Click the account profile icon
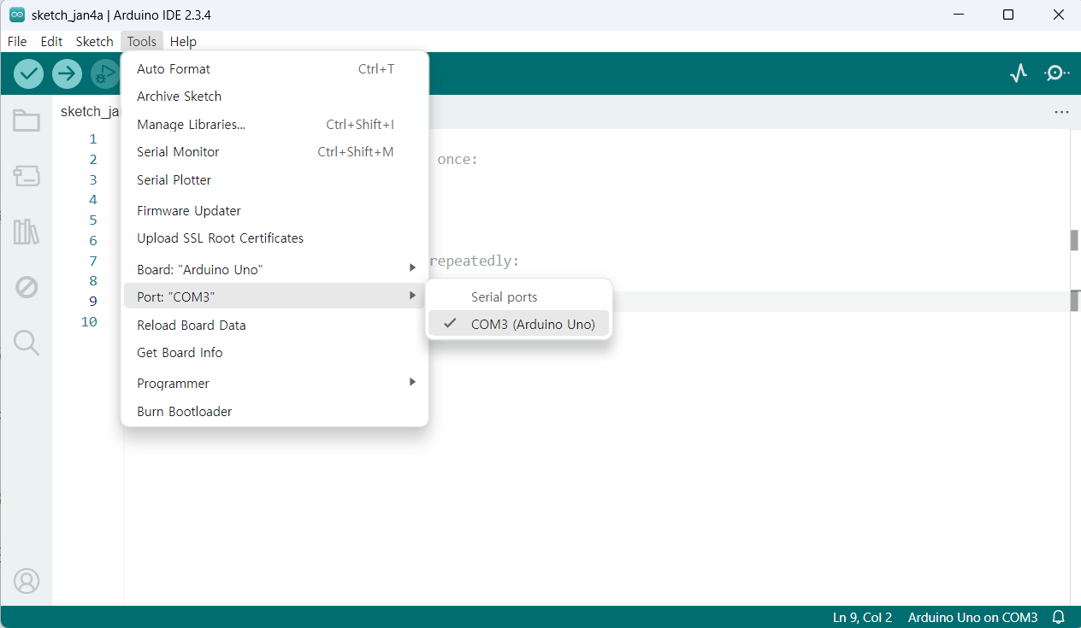1081x628 pixels. click(27, 581)
